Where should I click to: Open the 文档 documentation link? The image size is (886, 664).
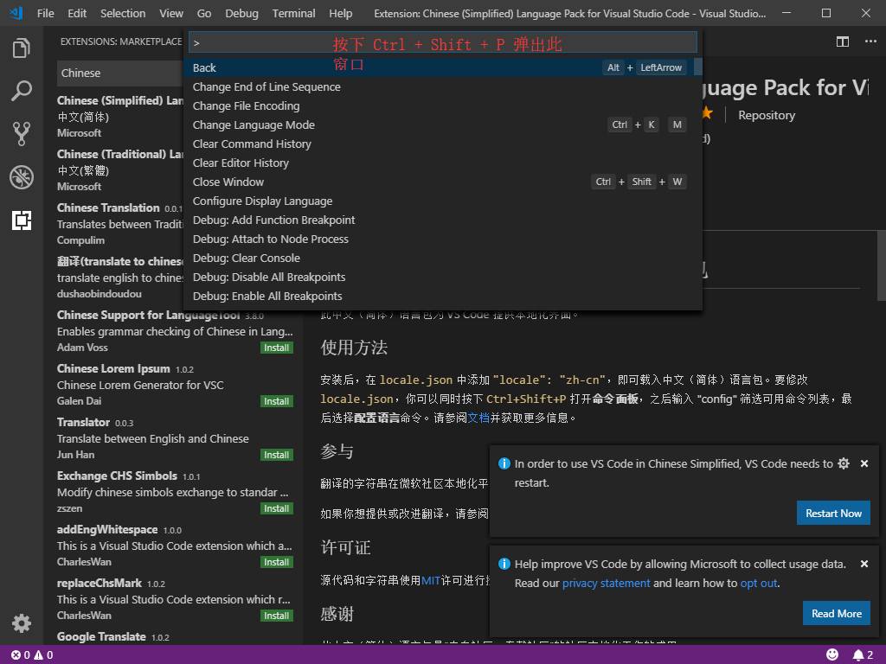tap(478, 418)
